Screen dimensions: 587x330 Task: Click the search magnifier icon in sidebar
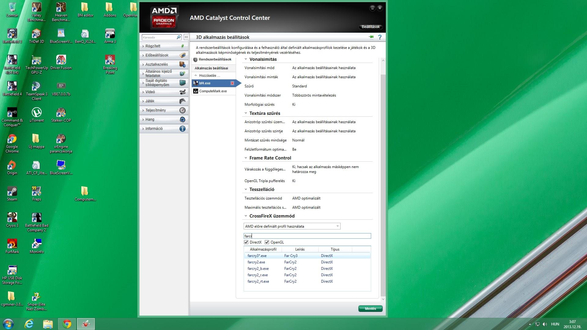click(179, 37)
